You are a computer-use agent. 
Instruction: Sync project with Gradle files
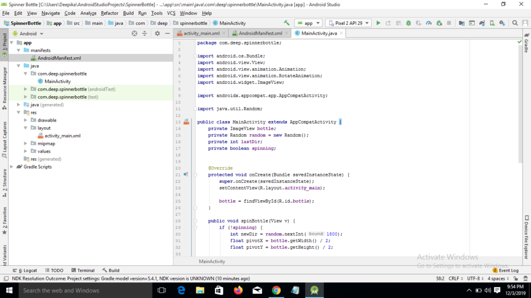[482, 23]
